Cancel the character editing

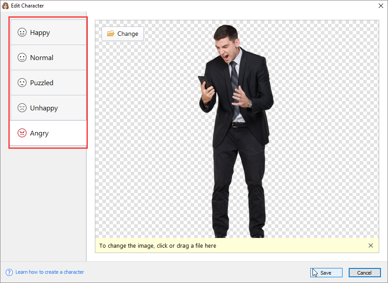coord(365,272)
